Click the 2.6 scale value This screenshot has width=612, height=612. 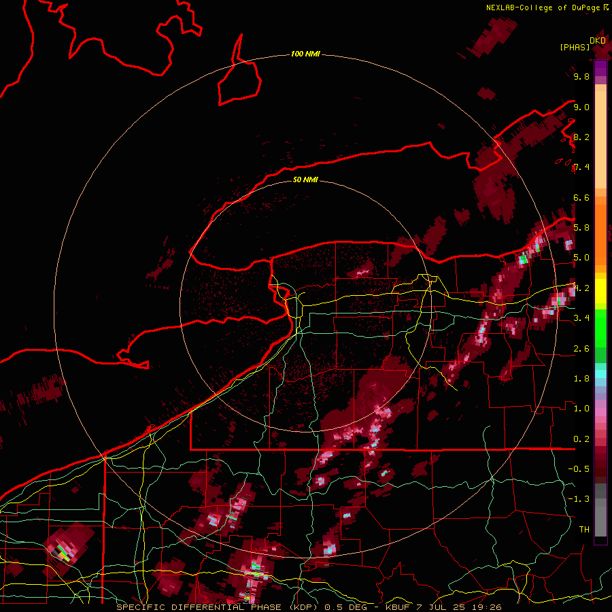coord(581,349)
